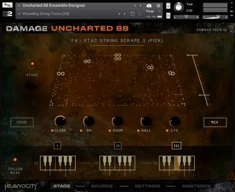Click the volume minus icon
This screenshot has height=192, width=235.
click(x=204, y=17)
